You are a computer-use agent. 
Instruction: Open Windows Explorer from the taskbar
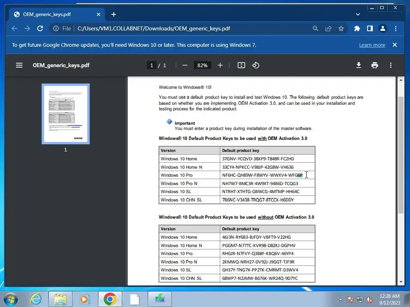60,299
